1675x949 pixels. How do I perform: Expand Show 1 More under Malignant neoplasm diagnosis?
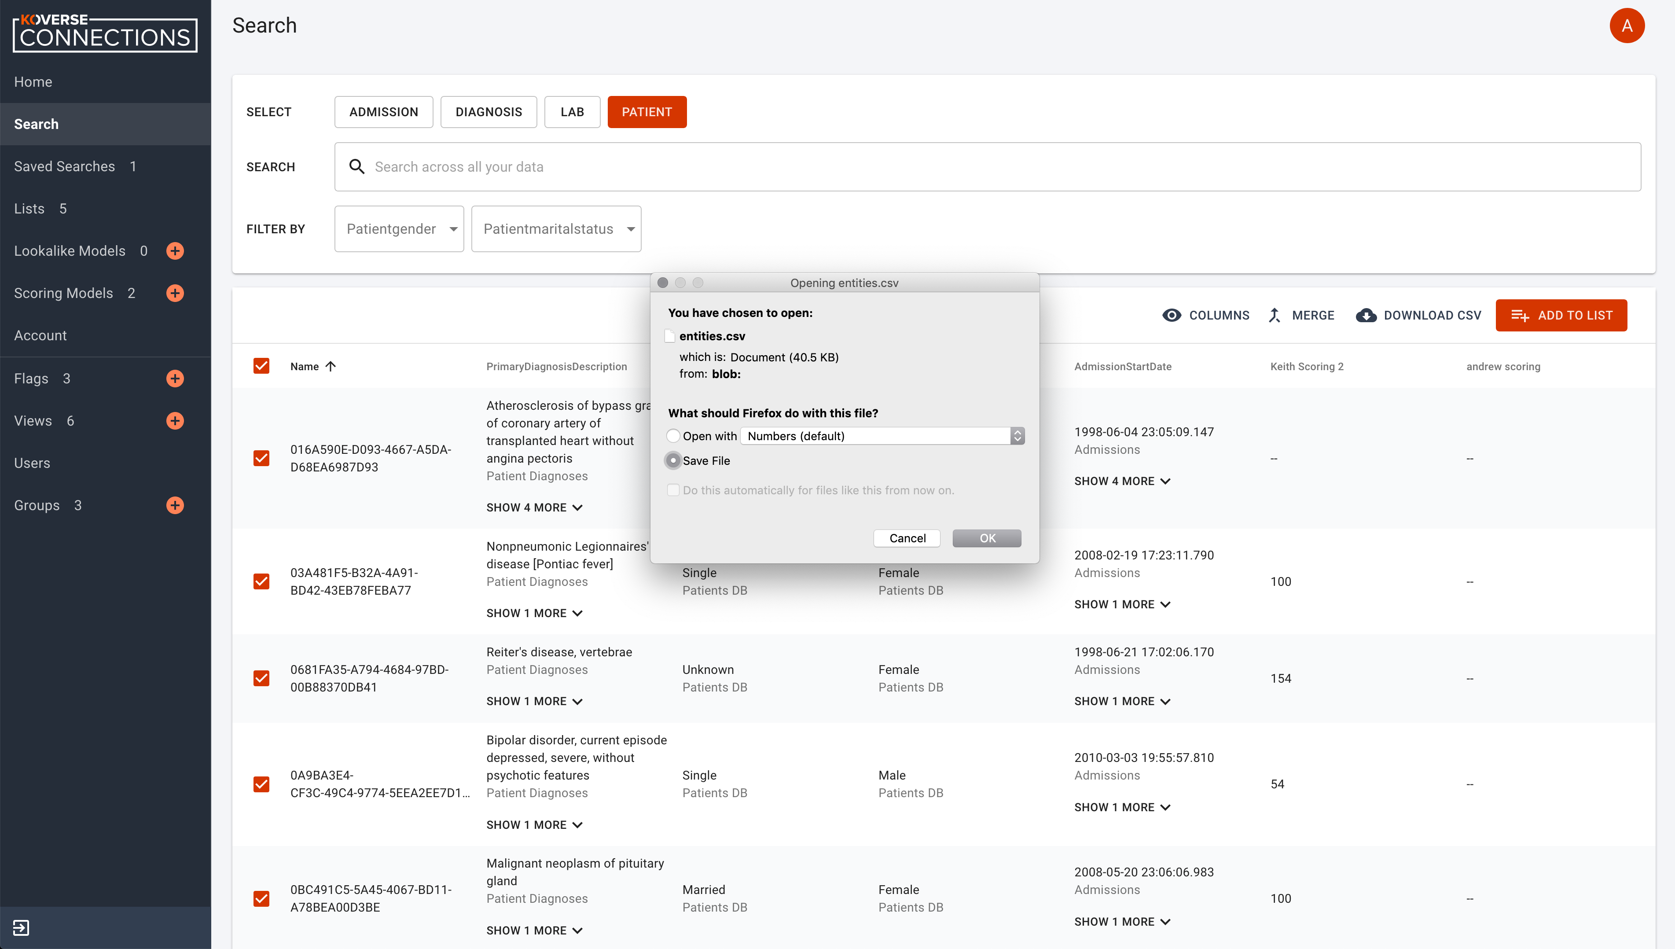[534, 931]
